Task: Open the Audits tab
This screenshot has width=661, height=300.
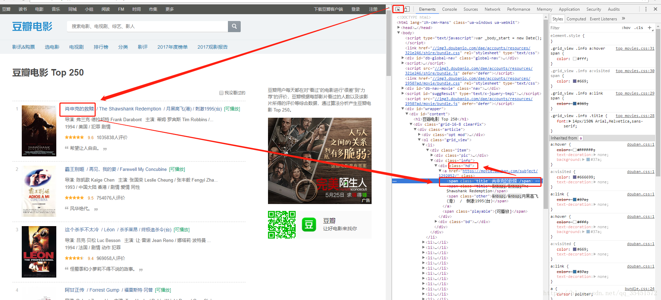Action: 614,9
